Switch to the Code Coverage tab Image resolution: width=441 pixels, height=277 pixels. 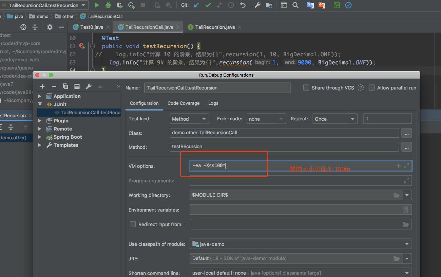click(x=184, y=103)
